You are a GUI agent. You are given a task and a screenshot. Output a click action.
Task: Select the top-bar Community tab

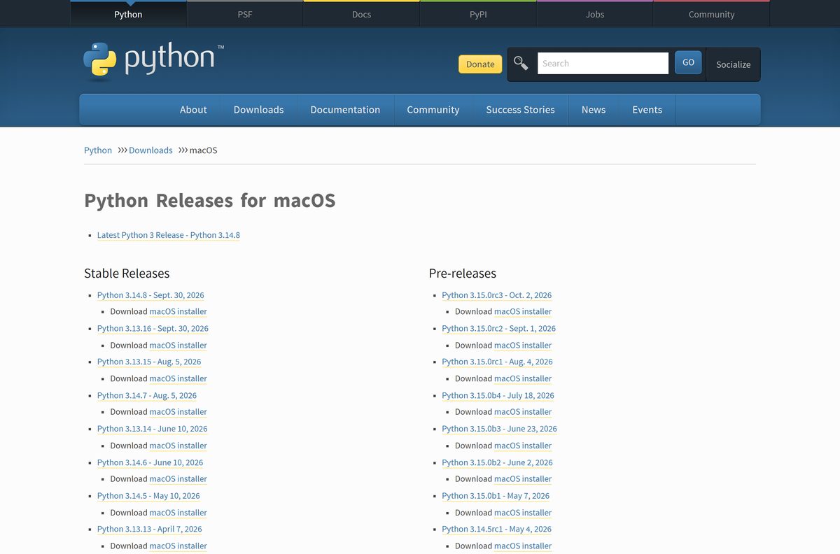711,14
